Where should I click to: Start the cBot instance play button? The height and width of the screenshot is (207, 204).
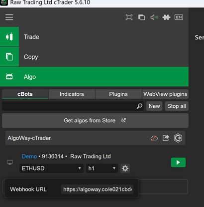coord(178,162)
